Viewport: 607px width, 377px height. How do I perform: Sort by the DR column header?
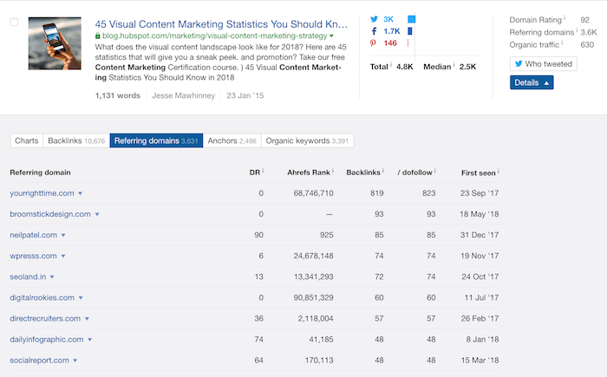coord(254,172)
